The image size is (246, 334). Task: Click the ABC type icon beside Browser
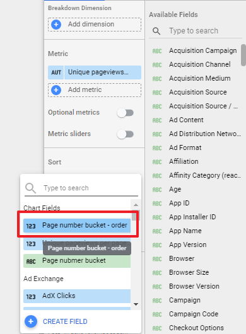tap(157, 259)
